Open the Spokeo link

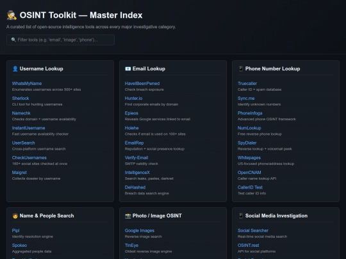(x=19, y=246)
